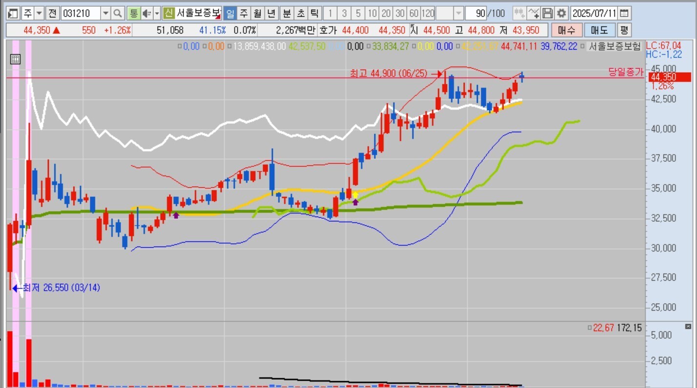Screen dimensions: 697x388
Task: Click the 최고 44,900 (06/25) label
Action: (x=389, y=74)
